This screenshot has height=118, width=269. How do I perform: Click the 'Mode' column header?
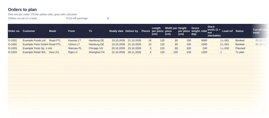(53, 31)
